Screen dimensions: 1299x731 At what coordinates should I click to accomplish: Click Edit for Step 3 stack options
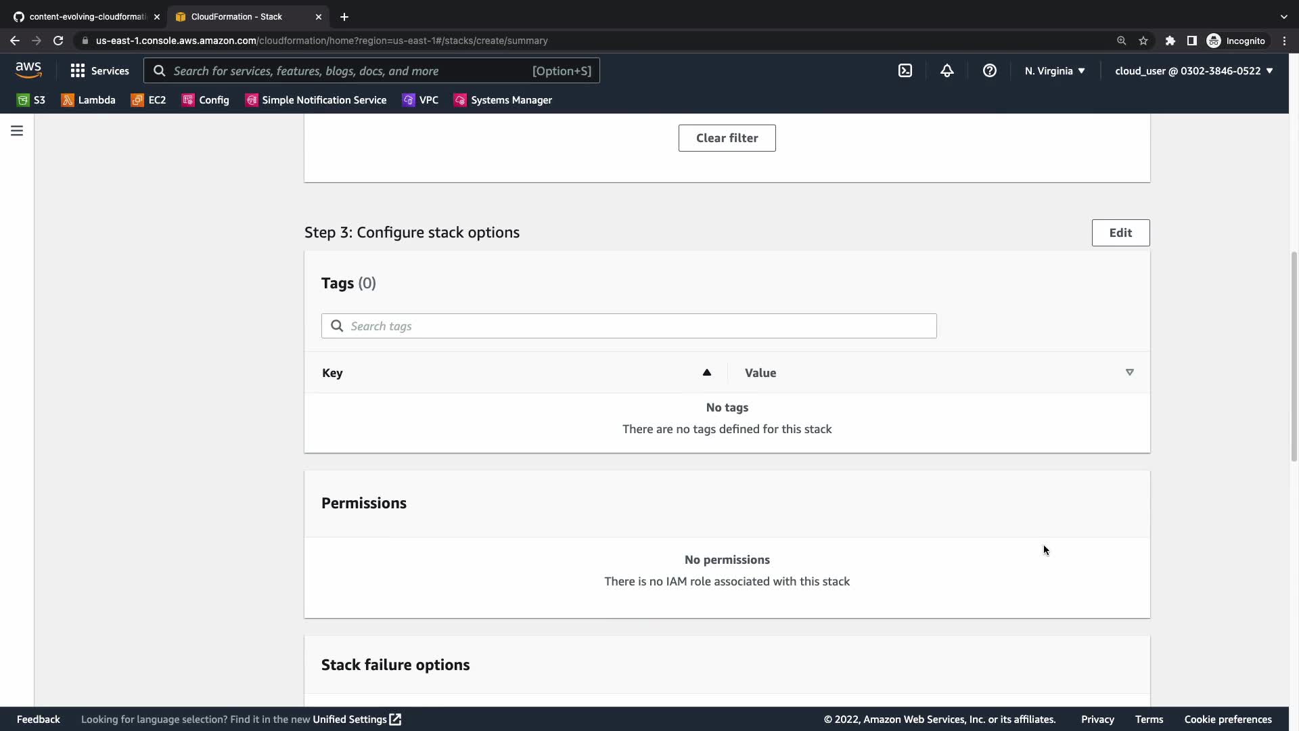[x=1120, y=233]
